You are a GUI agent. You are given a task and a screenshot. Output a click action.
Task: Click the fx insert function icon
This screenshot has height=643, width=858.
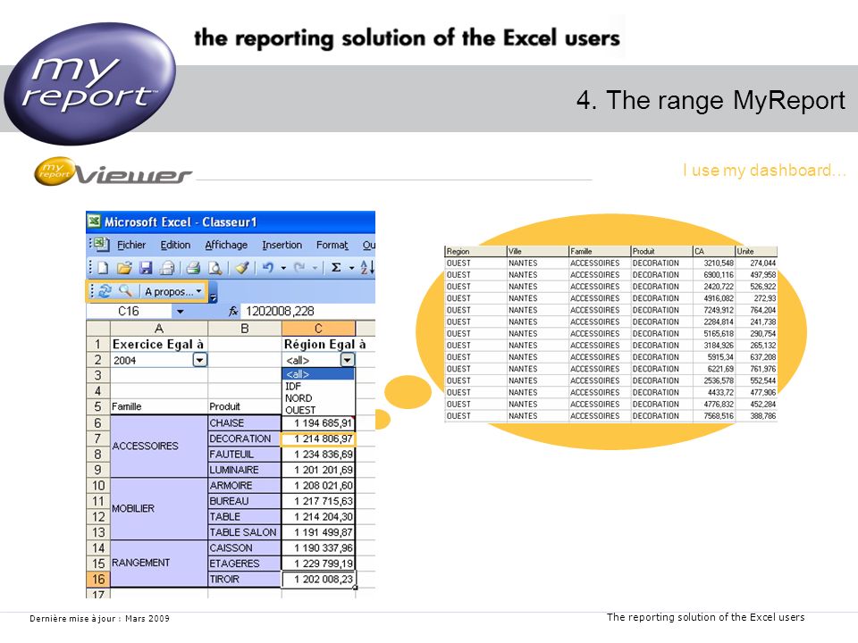click(x=233, y=311)
